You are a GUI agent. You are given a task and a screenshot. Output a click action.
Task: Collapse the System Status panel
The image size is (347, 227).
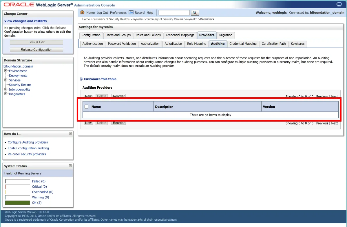coord(70,166)
